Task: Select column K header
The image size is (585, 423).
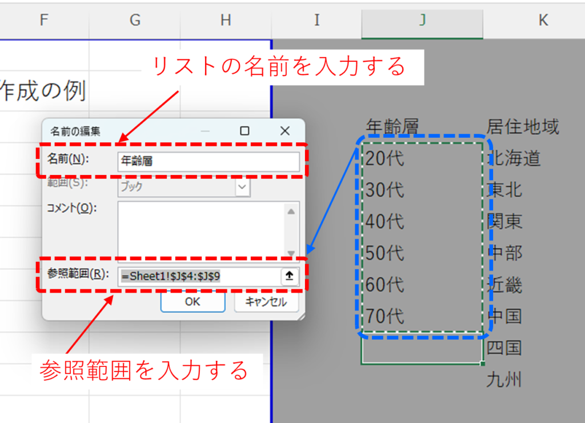Action: click(x=542, y=20)
